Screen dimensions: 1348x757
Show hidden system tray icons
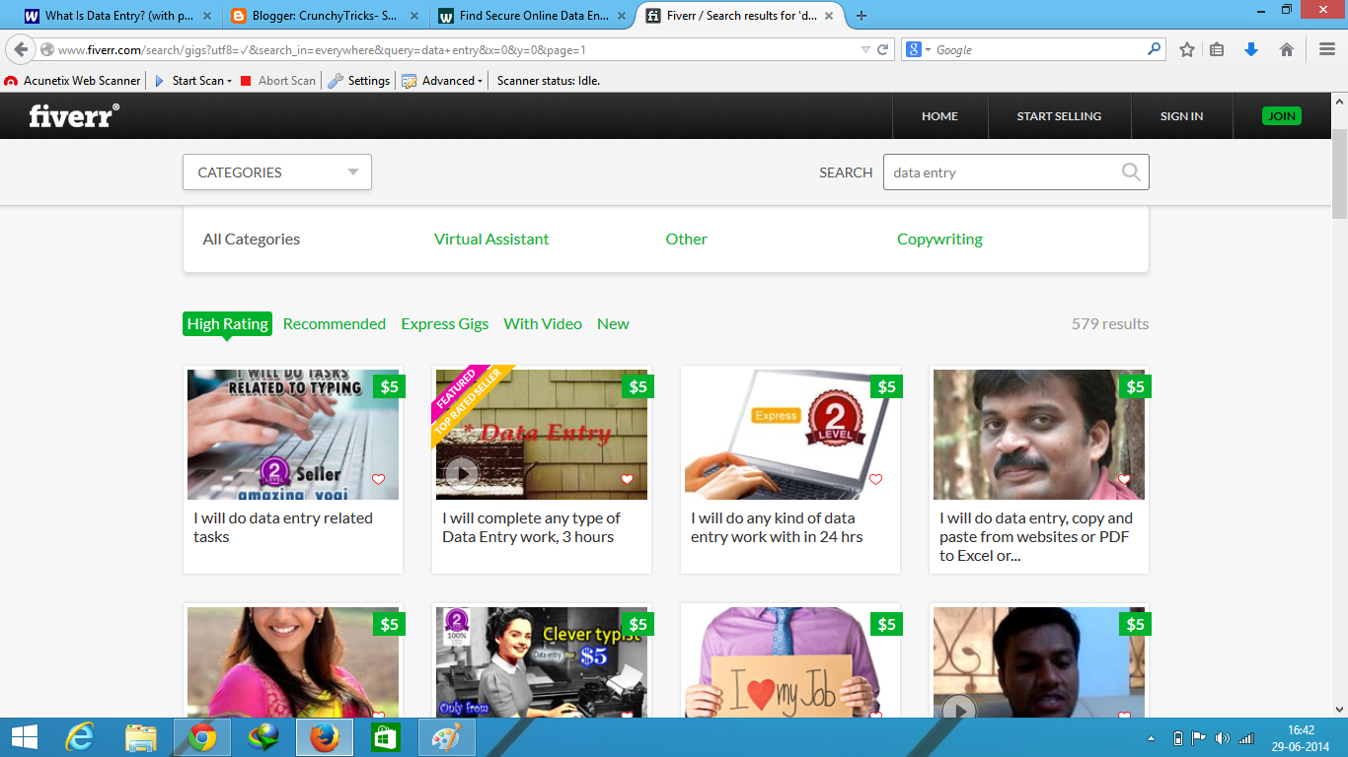pos(1151,738)
